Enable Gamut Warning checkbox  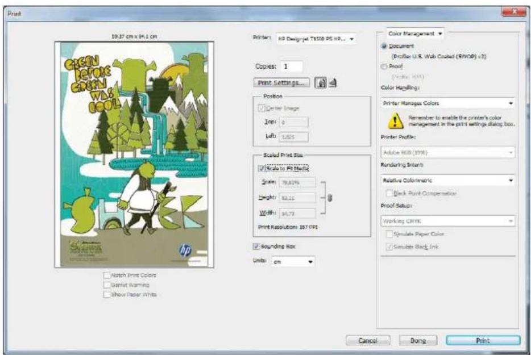click(107, 285)
